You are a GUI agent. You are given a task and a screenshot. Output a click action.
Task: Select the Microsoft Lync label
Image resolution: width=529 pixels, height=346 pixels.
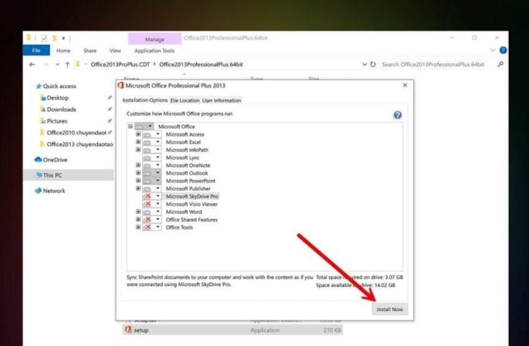click(x=183, y=157)
